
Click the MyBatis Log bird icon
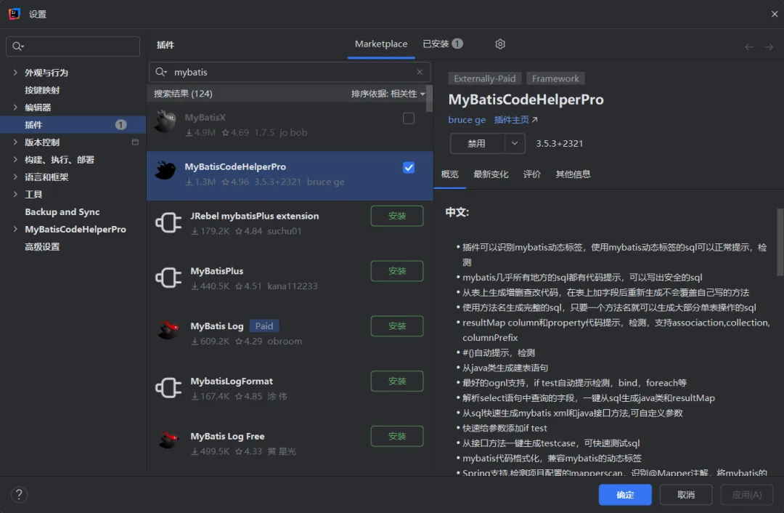[168, 331]
